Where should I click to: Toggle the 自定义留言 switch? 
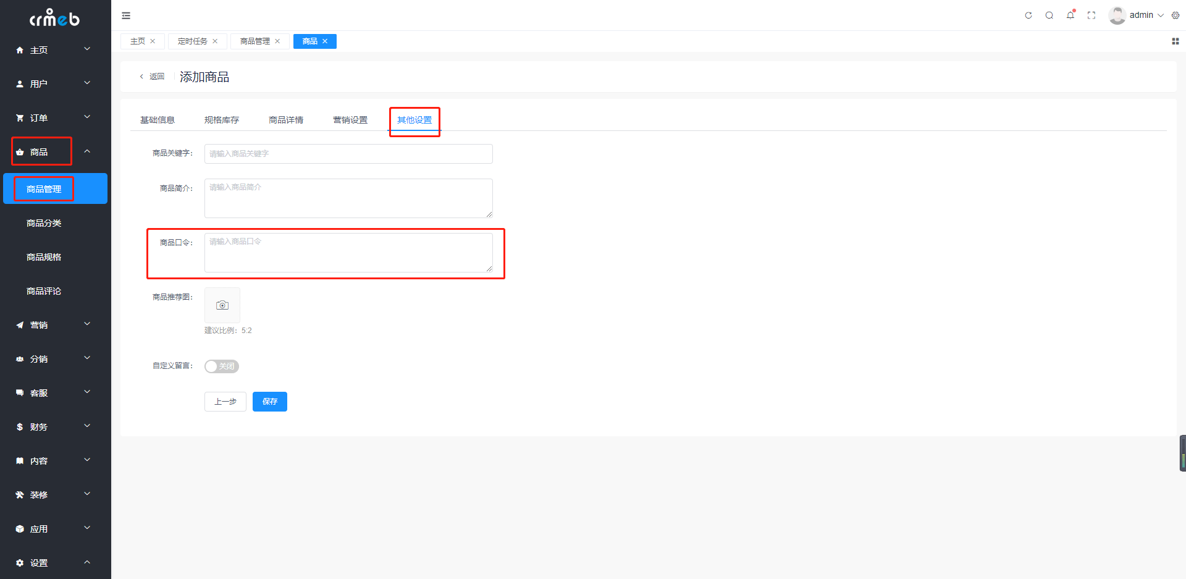pos(222,366)
